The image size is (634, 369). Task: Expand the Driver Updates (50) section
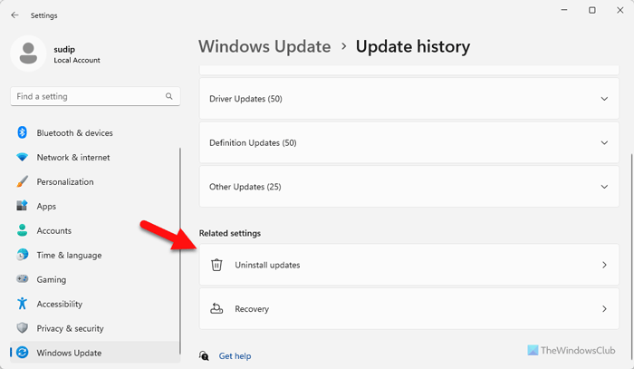tap(604, 99)
